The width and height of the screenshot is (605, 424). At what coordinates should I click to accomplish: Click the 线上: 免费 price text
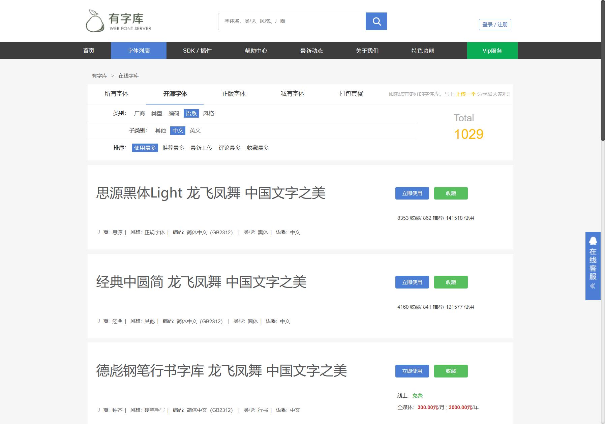tap(410, 396)
